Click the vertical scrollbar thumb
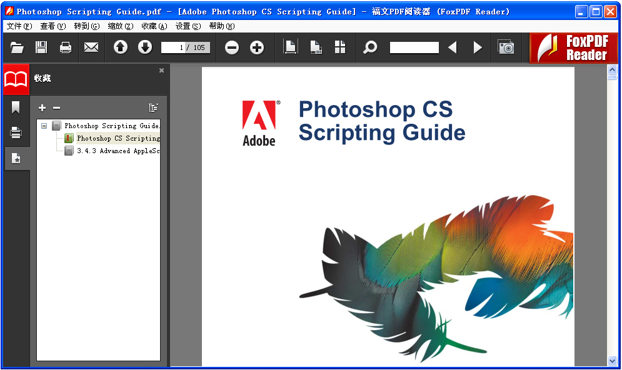The width and height of the screenshot is (622, 370). click(x=612, y=77)
